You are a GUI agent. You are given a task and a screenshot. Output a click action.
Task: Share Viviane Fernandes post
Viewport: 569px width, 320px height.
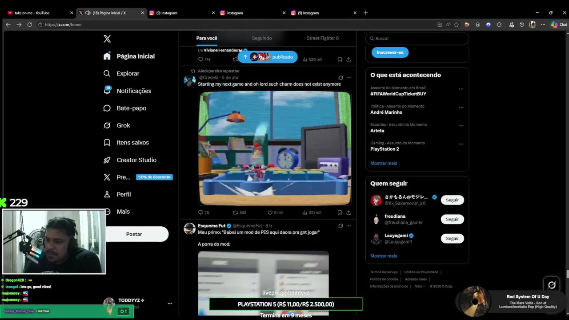click(x=349, y=59)
